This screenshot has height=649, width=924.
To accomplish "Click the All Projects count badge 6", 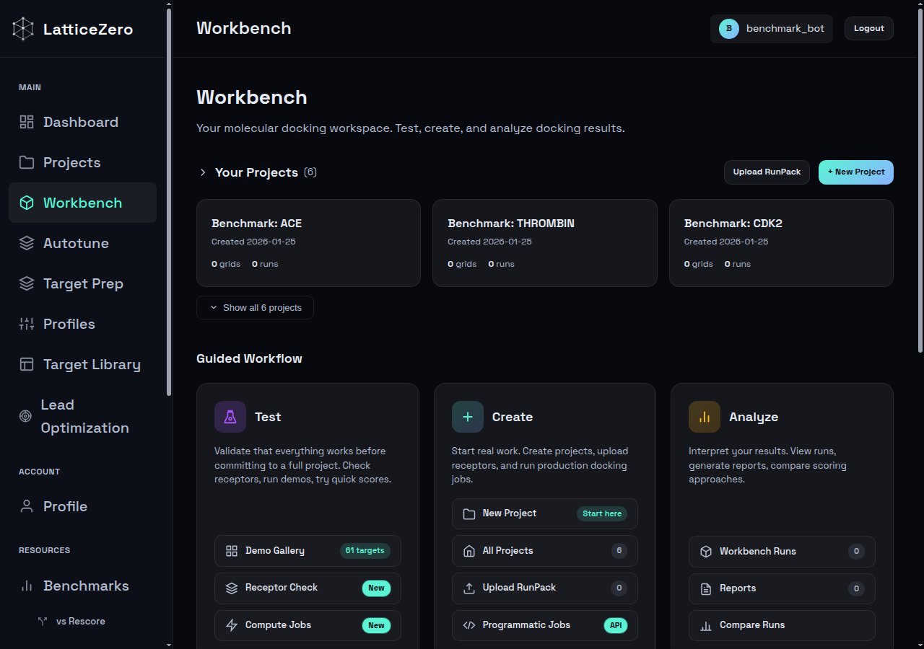I will pos(619,551).
